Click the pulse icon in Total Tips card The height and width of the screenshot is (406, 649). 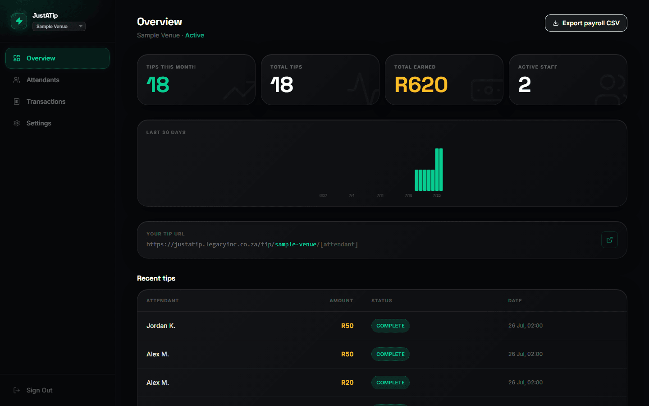pos(363,88)
